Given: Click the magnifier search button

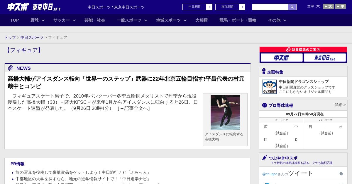Looking at the screenshot, I should (x=292, y=7).
